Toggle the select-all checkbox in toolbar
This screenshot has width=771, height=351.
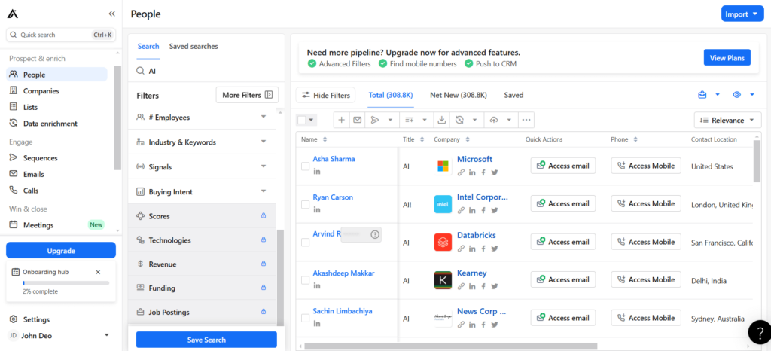(302, 120)
